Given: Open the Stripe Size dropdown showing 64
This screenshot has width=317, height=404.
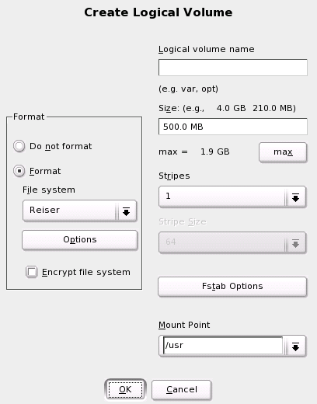Looking at the screenshot, I should pyautogui.click(x=232, y=242).
